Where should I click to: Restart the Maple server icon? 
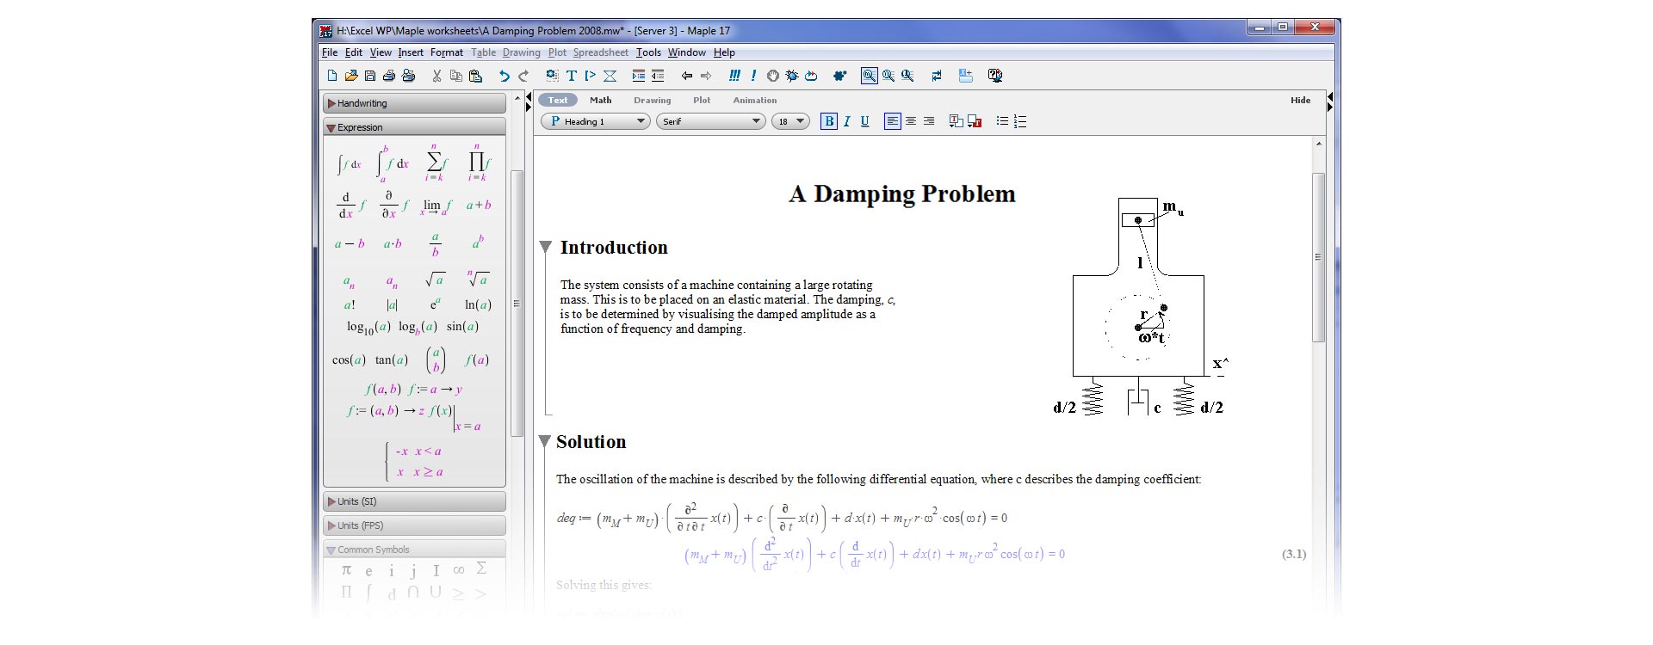(x=811, y=76)
